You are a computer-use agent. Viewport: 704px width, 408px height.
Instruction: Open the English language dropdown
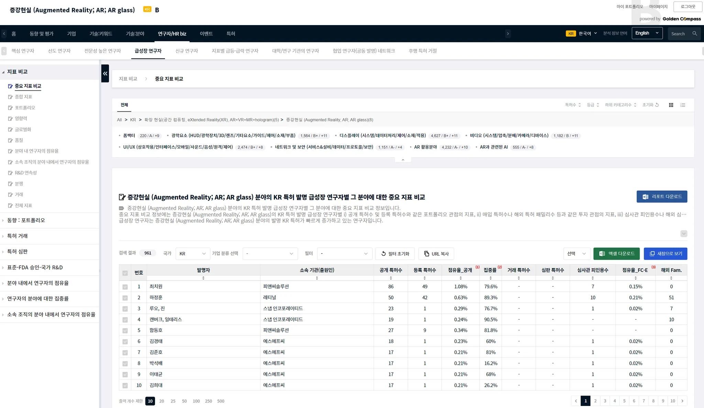pos(647,33)
